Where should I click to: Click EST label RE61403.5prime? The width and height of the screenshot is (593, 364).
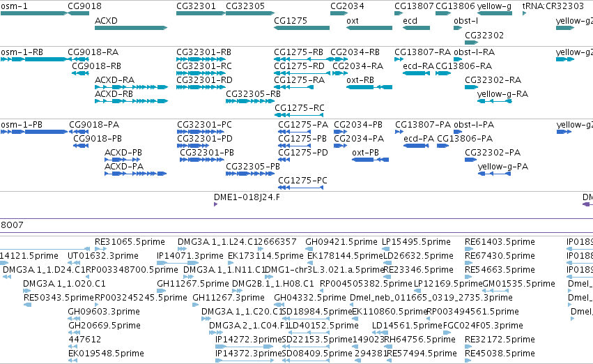click(x=500, y=242)
